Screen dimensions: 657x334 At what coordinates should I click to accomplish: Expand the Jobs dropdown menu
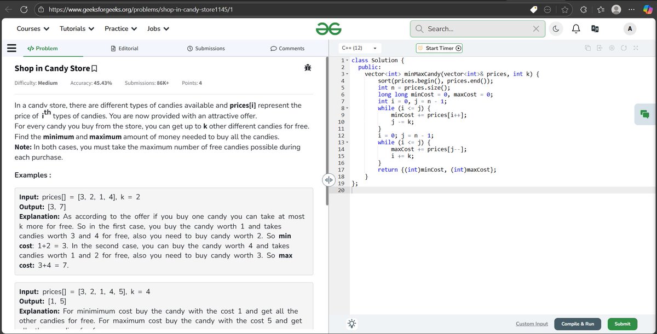point(158,28)
